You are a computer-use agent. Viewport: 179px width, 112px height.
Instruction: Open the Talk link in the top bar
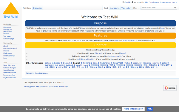(x=146, y=2)
